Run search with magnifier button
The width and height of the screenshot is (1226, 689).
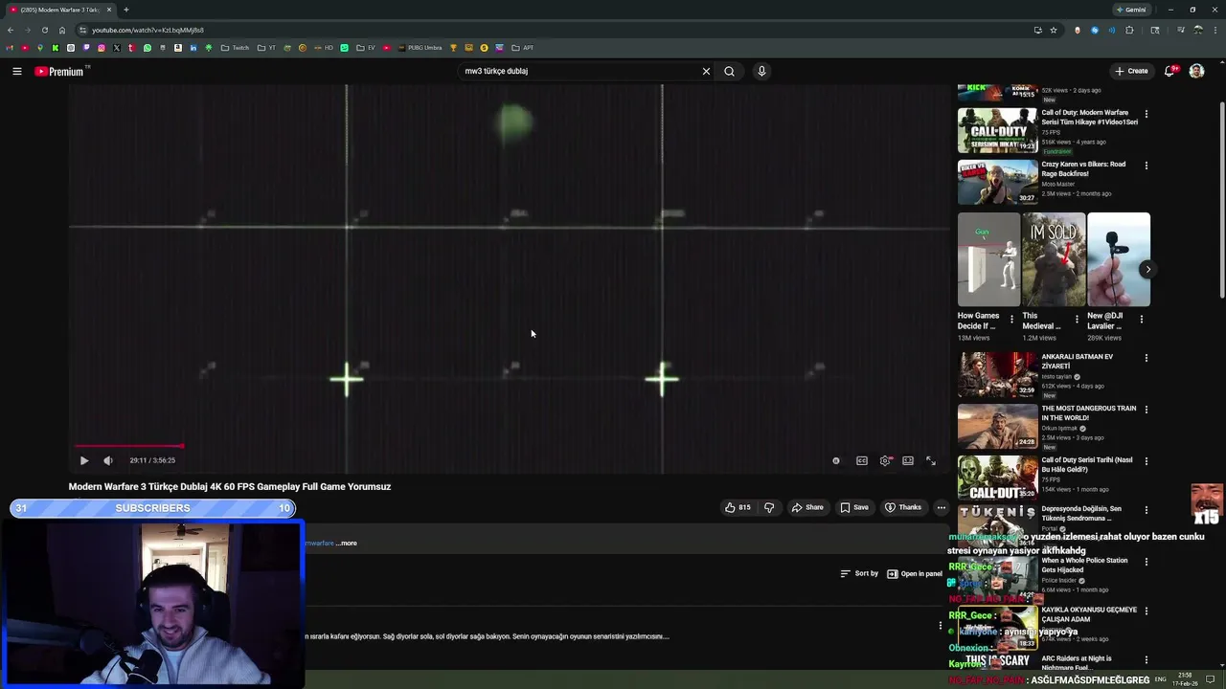[x=729, y=71]
